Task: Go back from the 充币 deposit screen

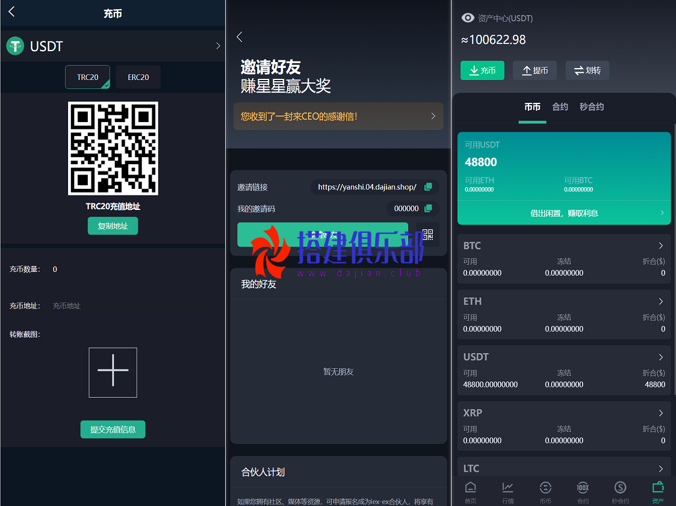Action: [x=11, y=11]
